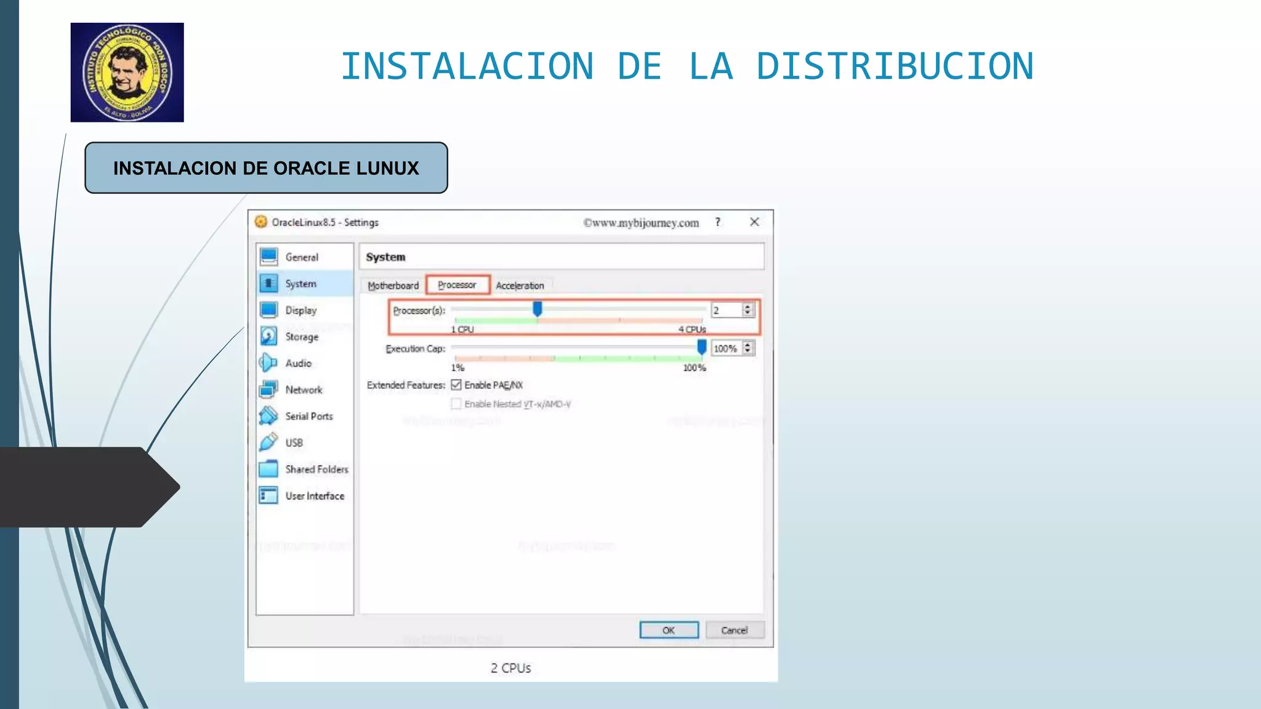This screenshot has height=709, width=1261.
Task: Click the Enable PAE/NX label text
Action: [x=494, y=385]
